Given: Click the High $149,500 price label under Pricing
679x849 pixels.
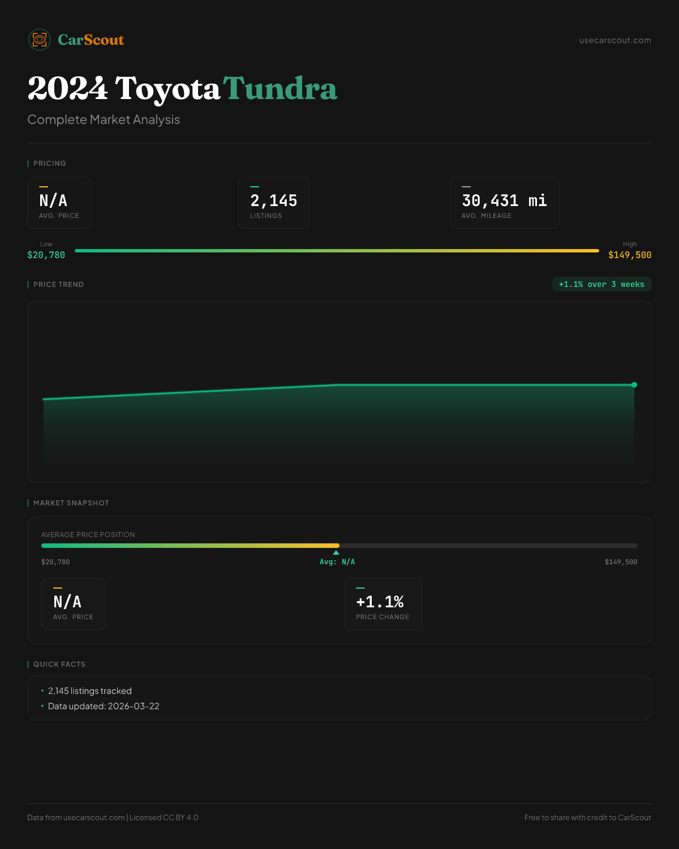Looking at the screenshot, I should [629, 255].
